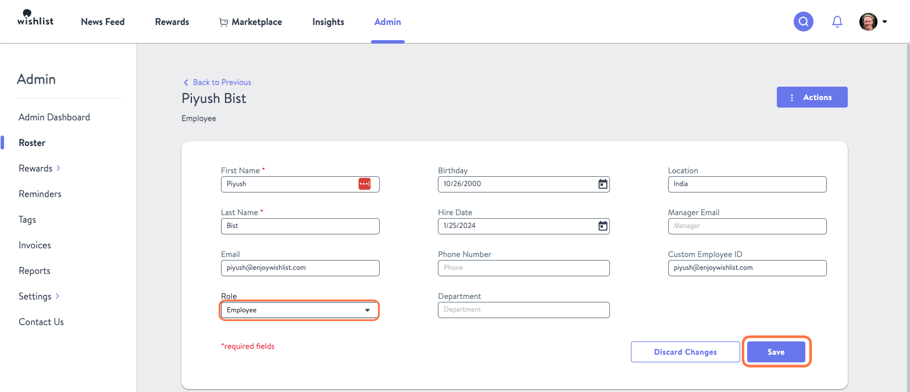
Task: Click the '*required fields' note
Action: click(x=248, y=347)
